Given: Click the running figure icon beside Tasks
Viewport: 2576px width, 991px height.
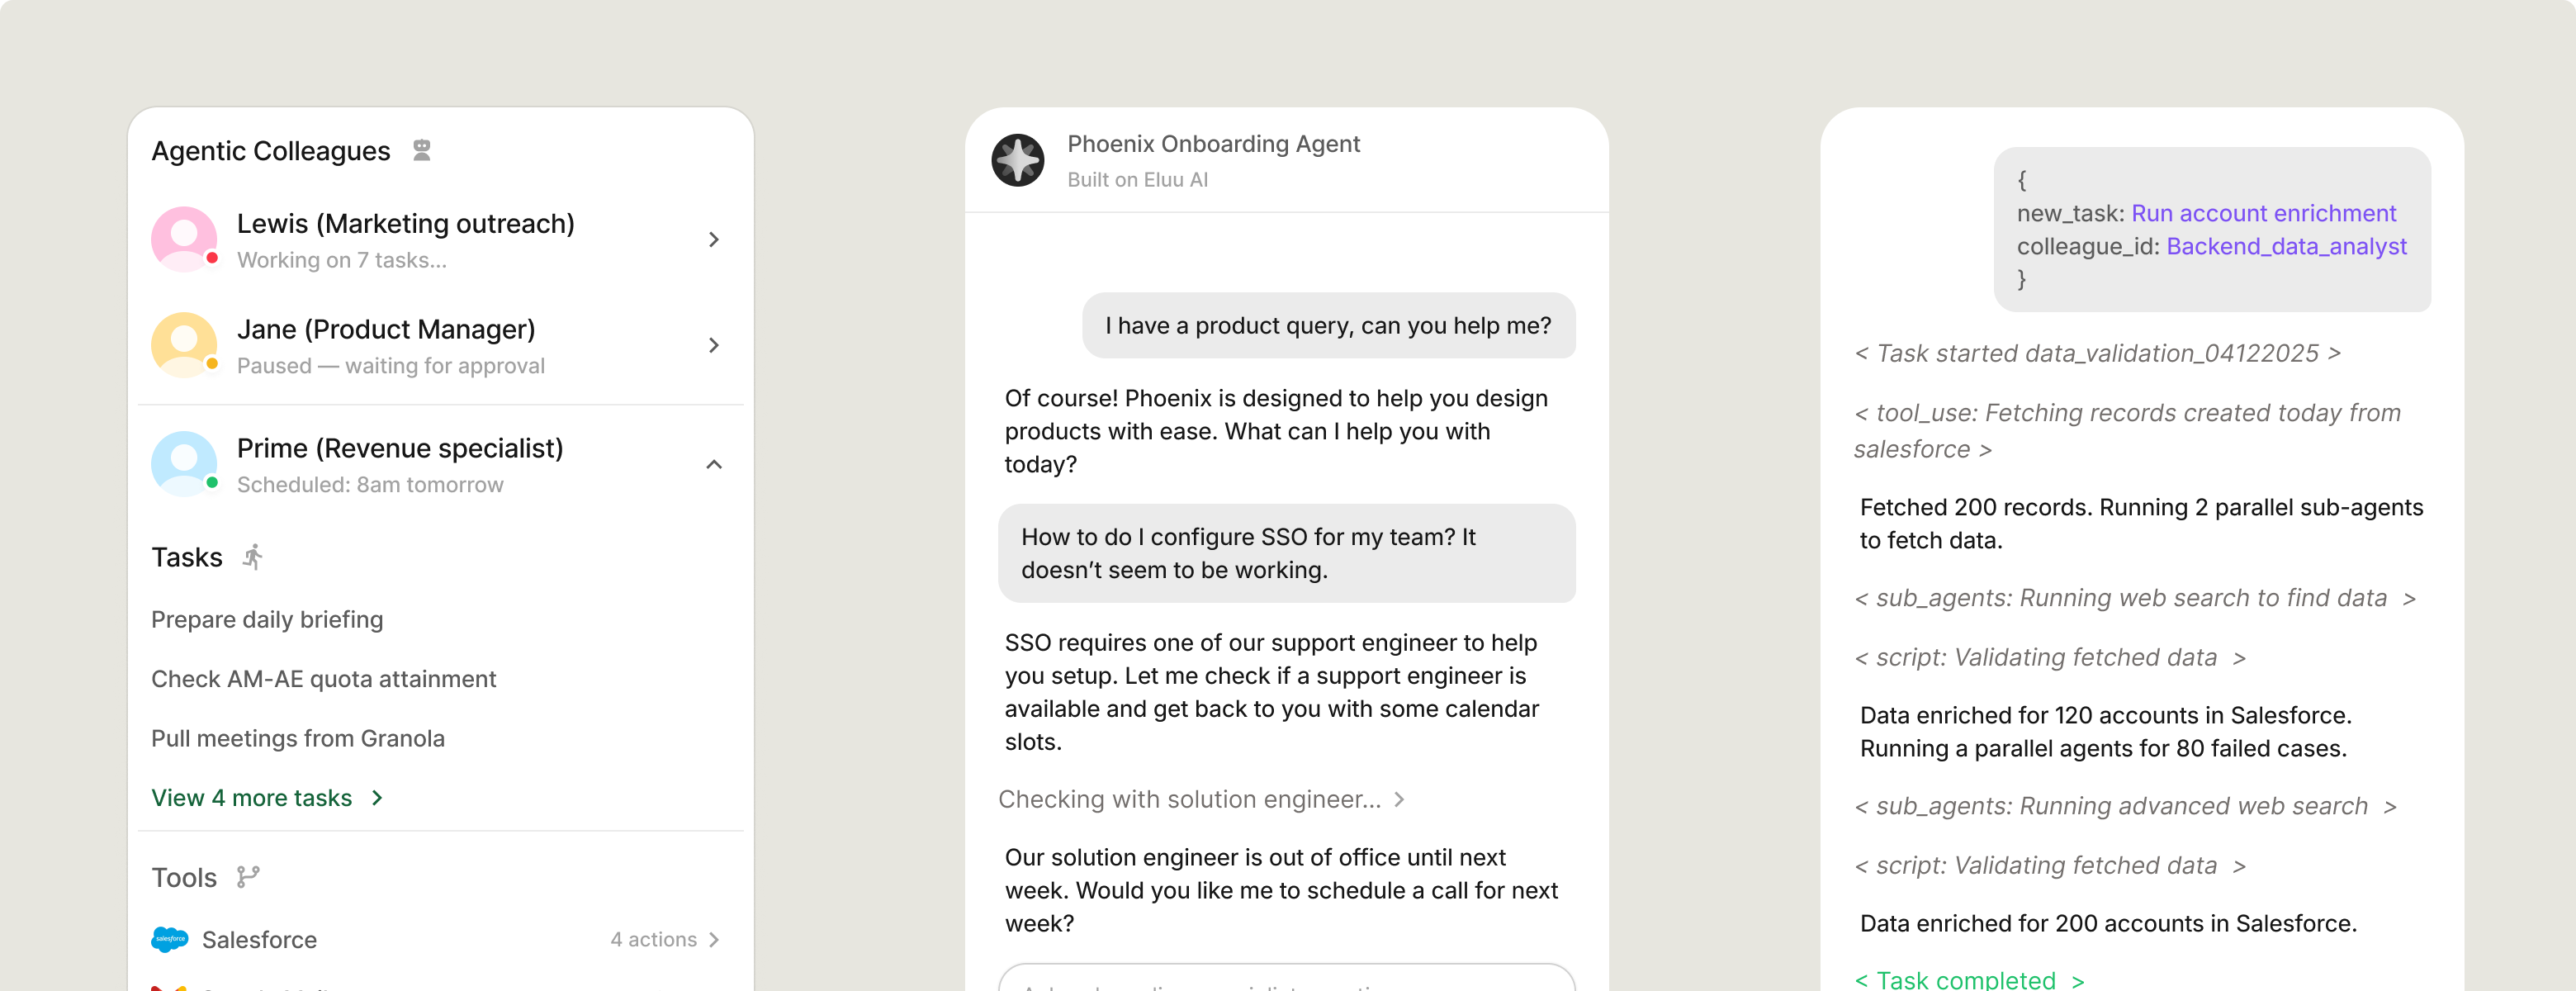Looking at the screenshot, I should (x=253, y=557).
